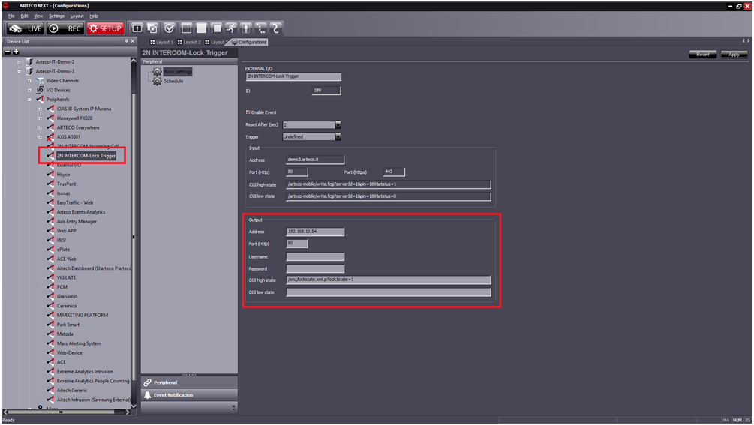
Task: Click the checkmark circle toolbar icon
Action: (170, 28)
